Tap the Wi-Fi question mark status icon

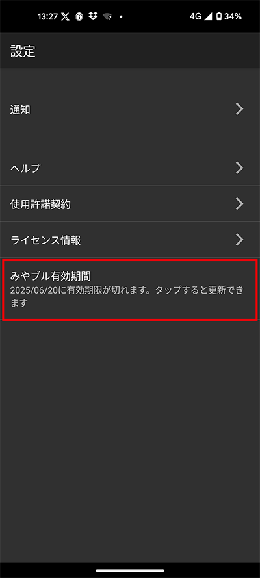tap(107, 17)
